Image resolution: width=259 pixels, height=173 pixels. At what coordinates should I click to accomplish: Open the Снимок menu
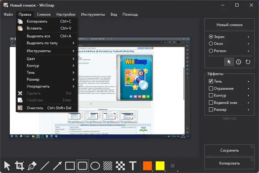click(44, 15)
